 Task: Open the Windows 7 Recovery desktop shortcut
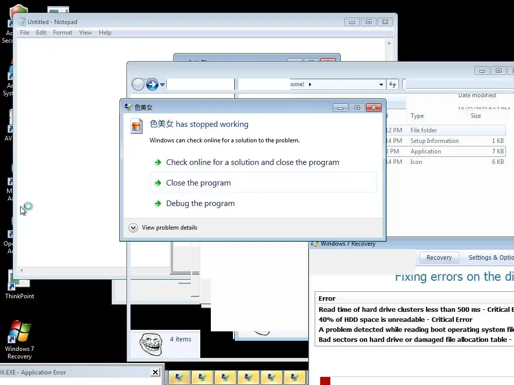(x=20, y=340)
